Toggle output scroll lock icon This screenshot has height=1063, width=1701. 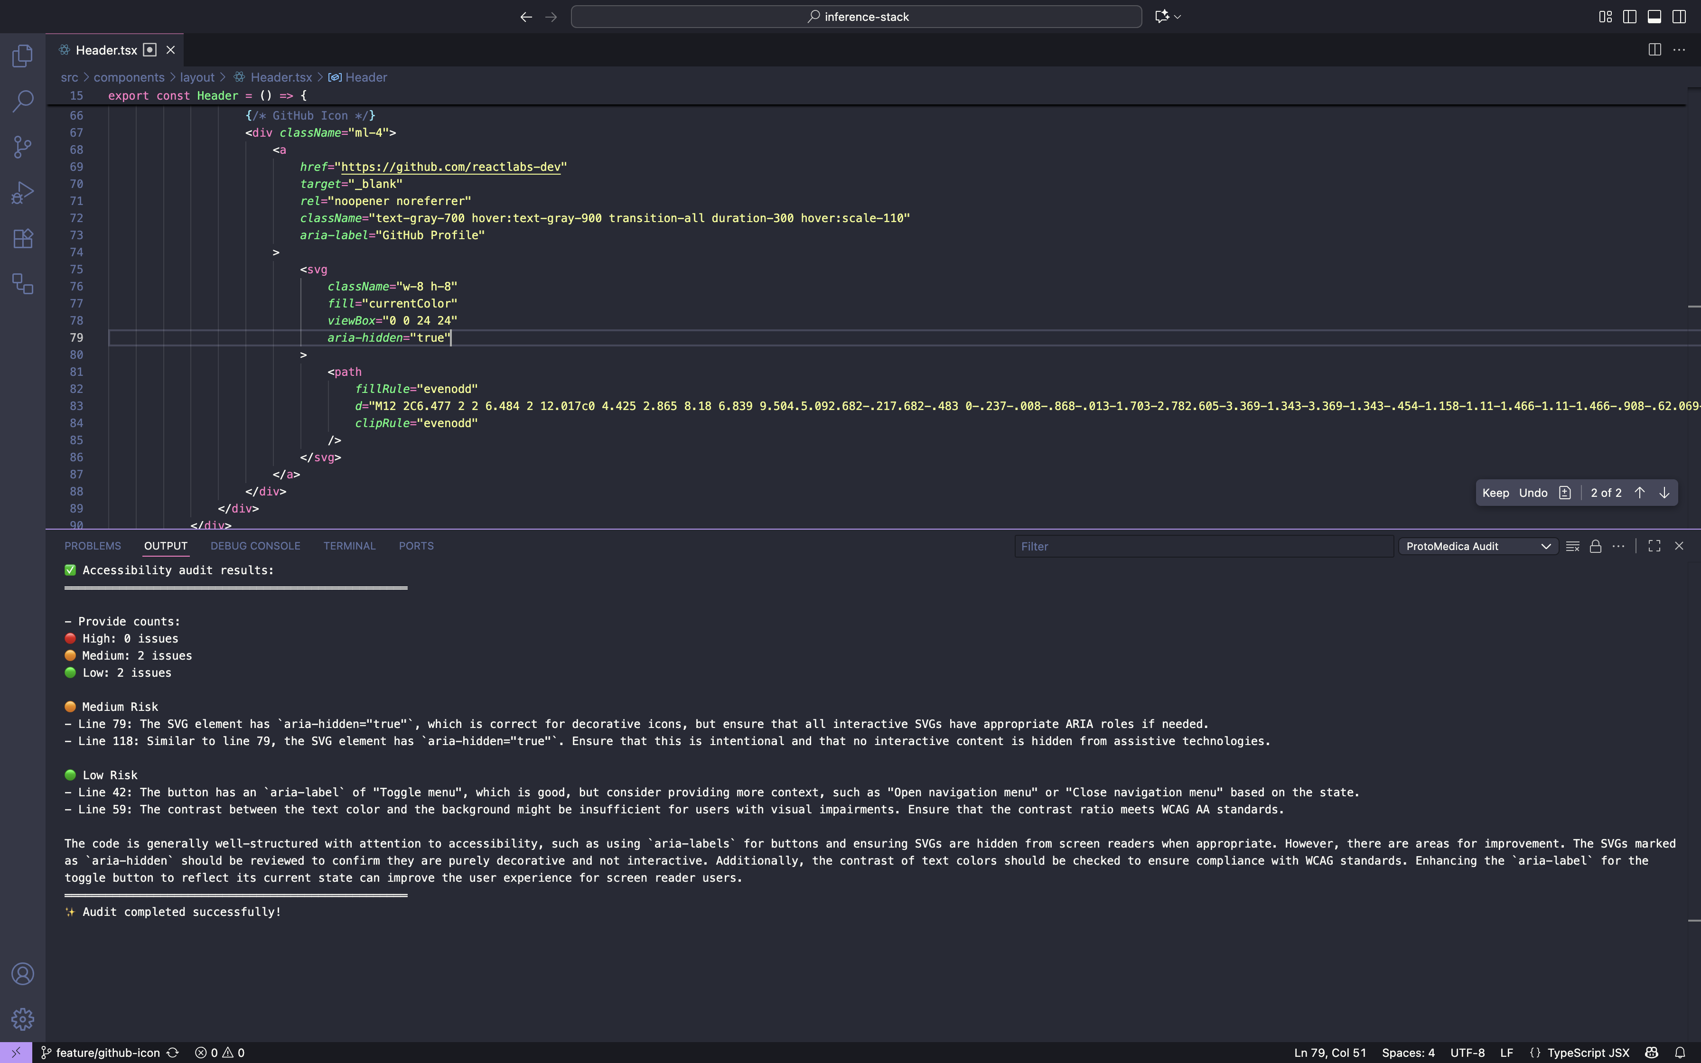pos(1596,546)
